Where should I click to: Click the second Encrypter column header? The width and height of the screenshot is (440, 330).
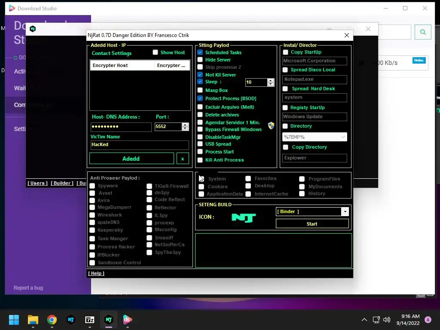172,65
